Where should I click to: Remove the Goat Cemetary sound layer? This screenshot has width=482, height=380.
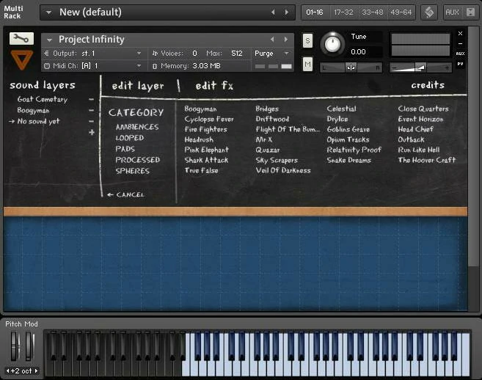[91, 99]
